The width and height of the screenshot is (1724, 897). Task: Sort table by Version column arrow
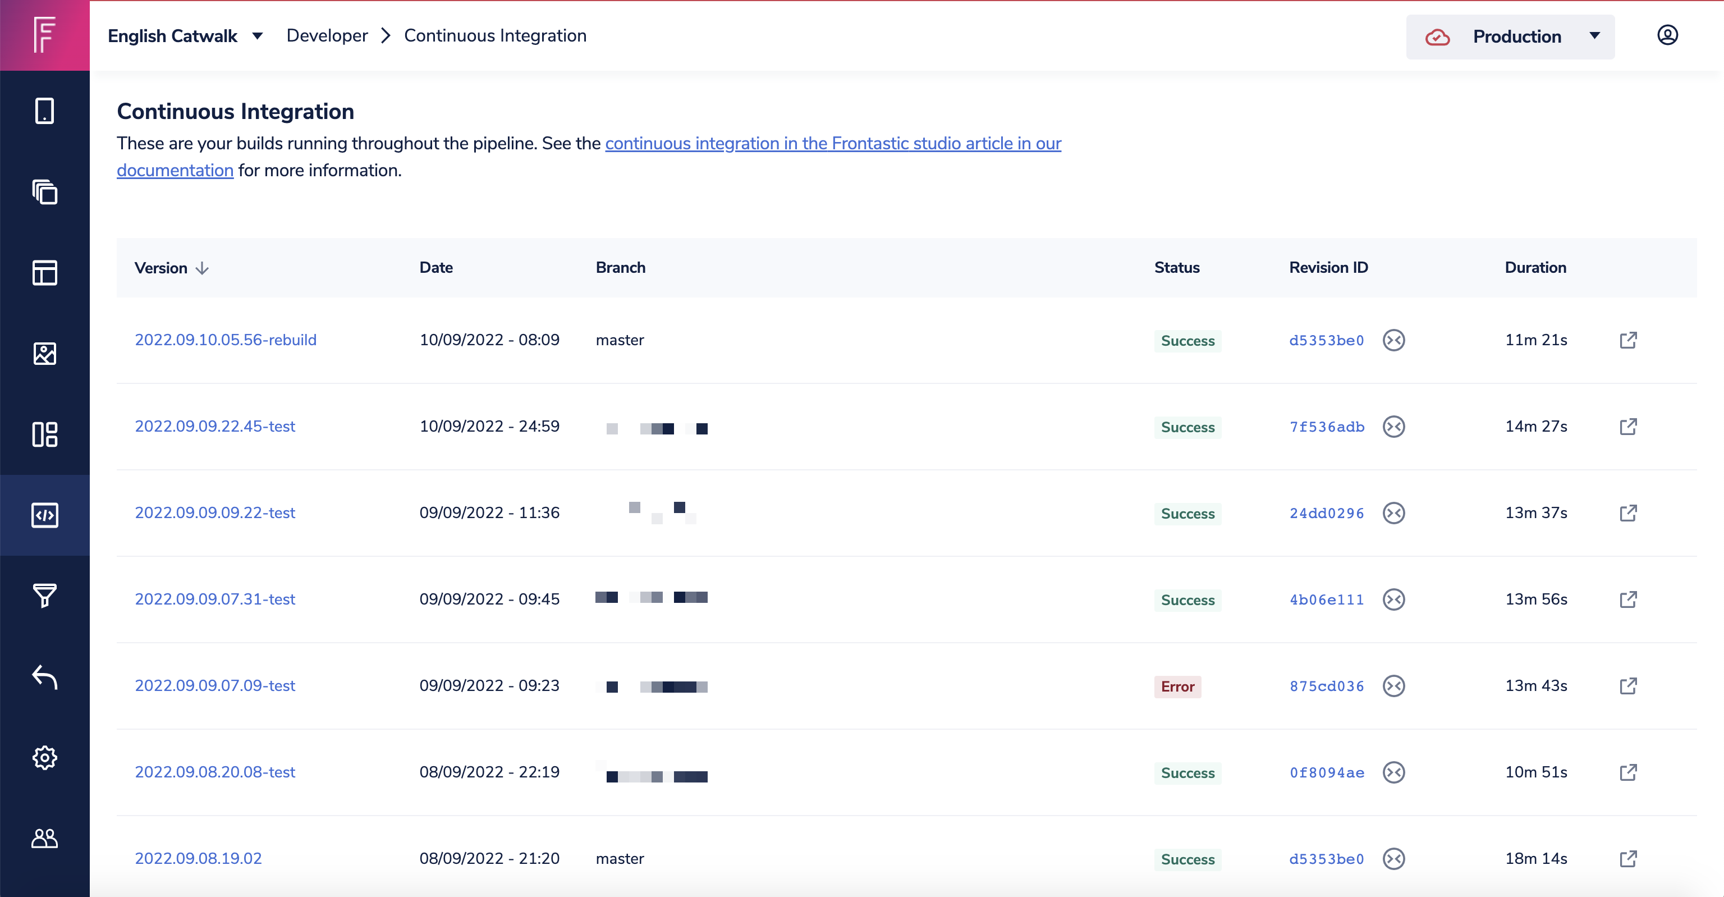(202, 268)
